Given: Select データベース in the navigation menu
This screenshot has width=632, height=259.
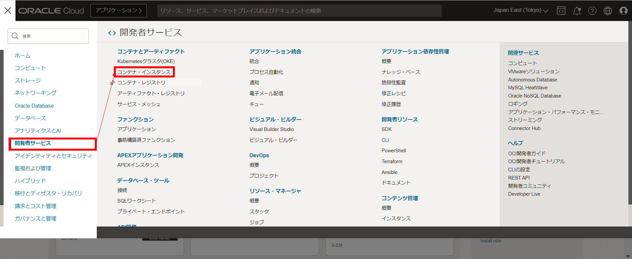Looking at the screenshot, I should (x=30, y=118).
